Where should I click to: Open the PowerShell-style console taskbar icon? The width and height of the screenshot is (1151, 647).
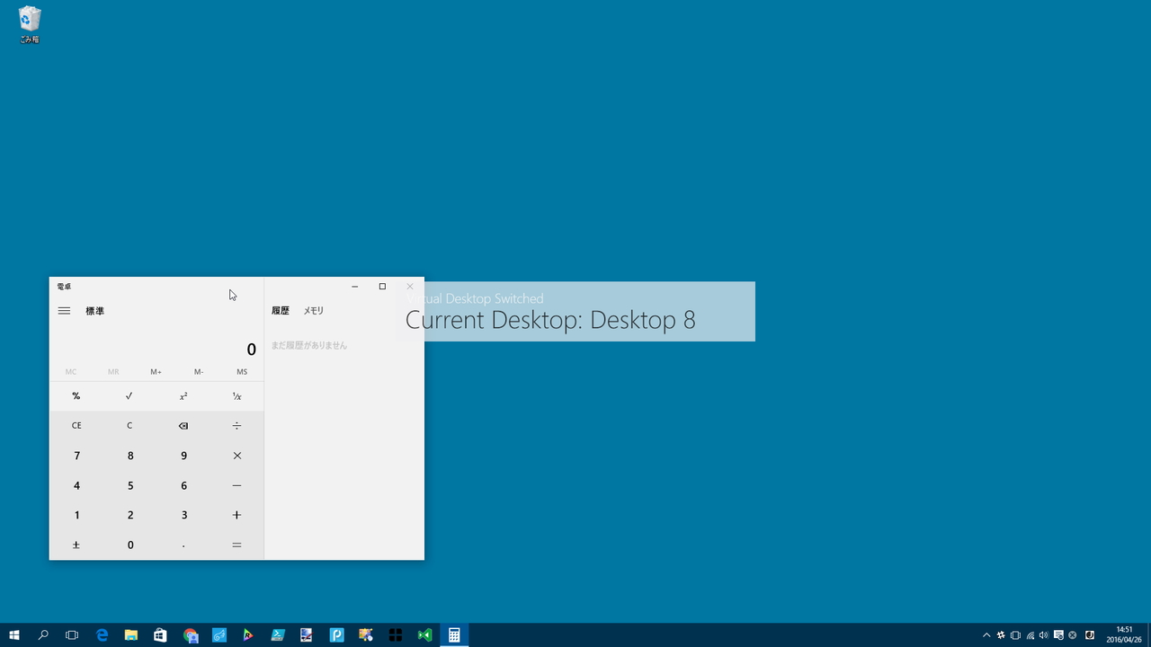(x=278, y=635)
